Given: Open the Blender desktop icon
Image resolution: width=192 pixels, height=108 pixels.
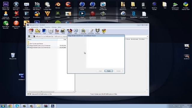Looking at the screenshot, I should pyautogui.click(x=58, y=5).
